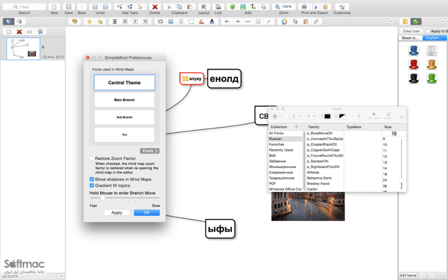Switch to the Stock Icons tab
The image size is (448, 280).
pyautogui.click(x=410, y=38)
